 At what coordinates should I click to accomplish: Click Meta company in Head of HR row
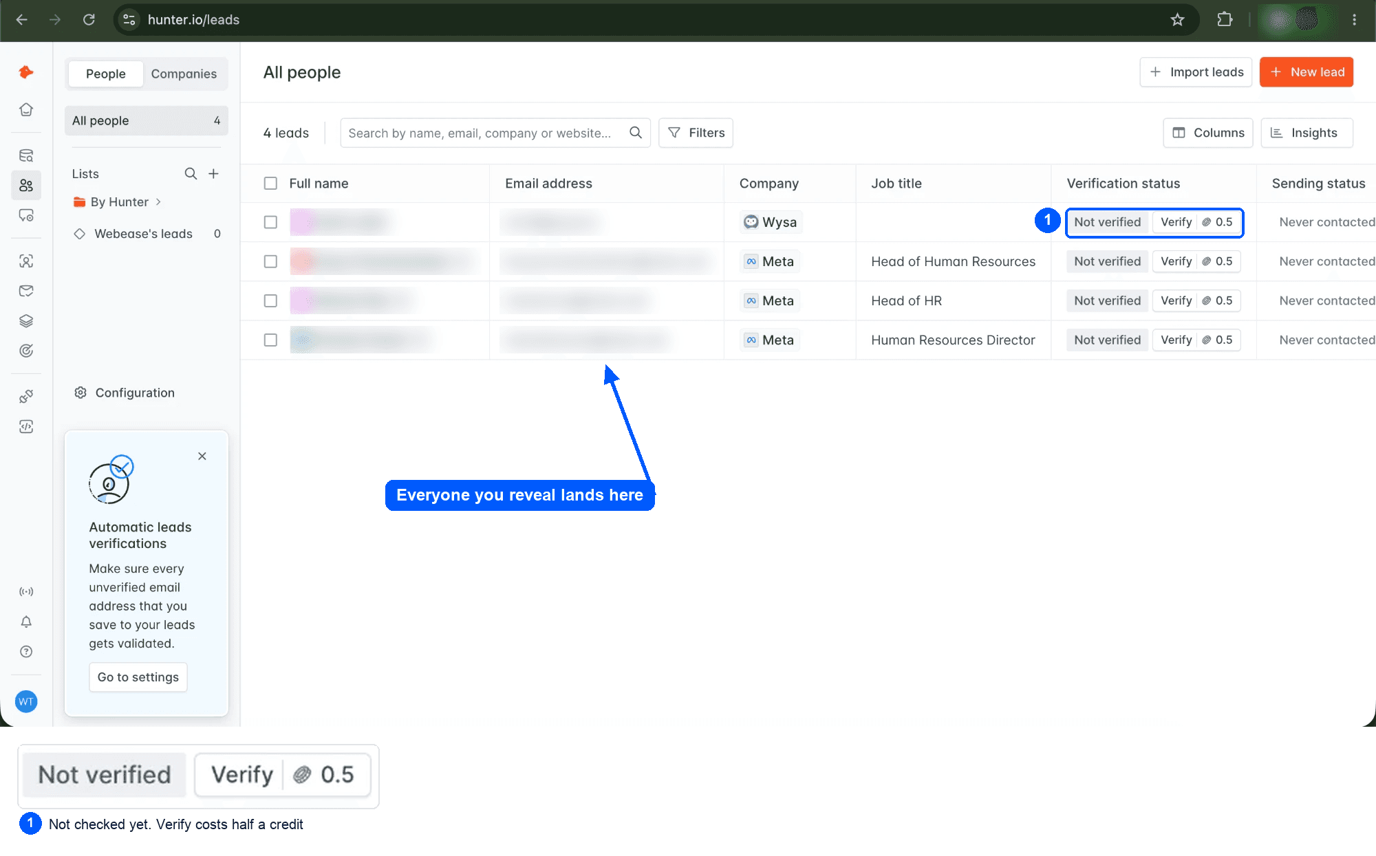click(x=770, y=300)
